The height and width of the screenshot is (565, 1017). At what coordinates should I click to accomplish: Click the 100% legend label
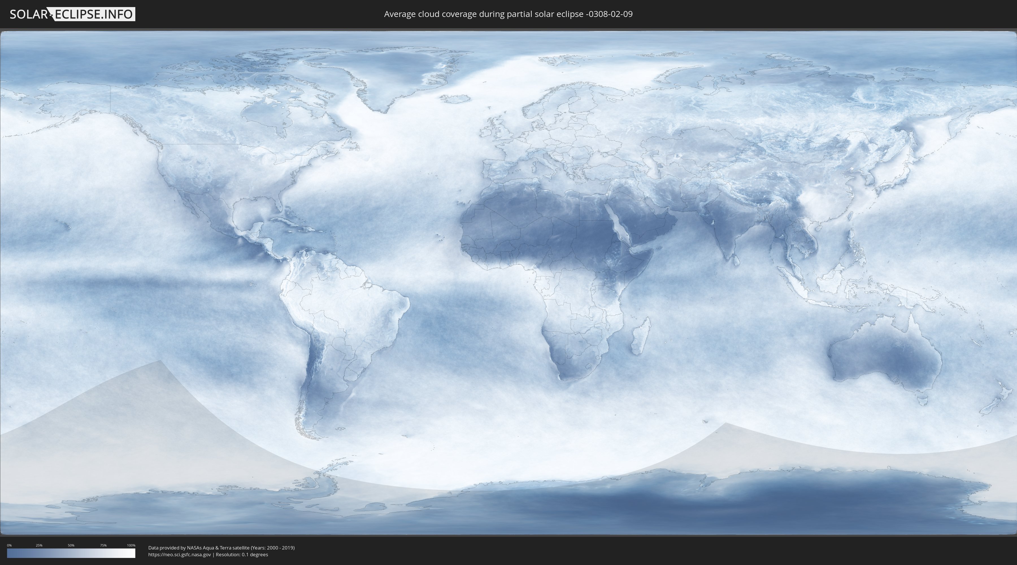click(131, 545)
